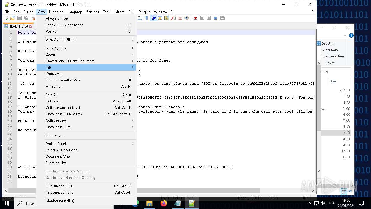Expand the Collapse Level submenu

pyautogui.click(x=86, y=120)
